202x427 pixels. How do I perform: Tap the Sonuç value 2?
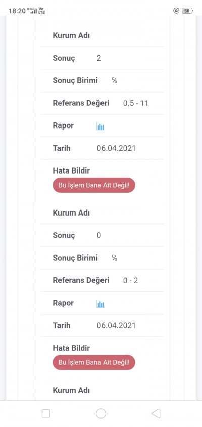99,58
